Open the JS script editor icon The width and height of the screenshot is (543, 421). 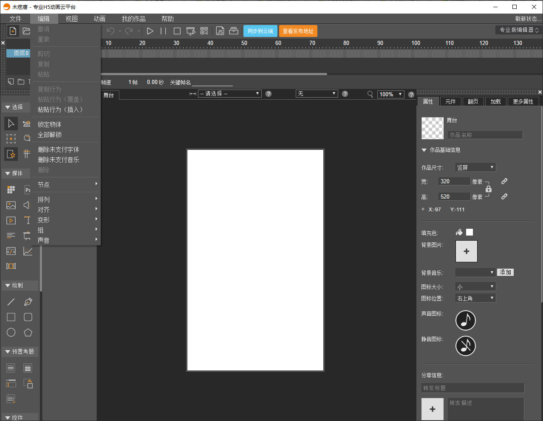(220, 31)
